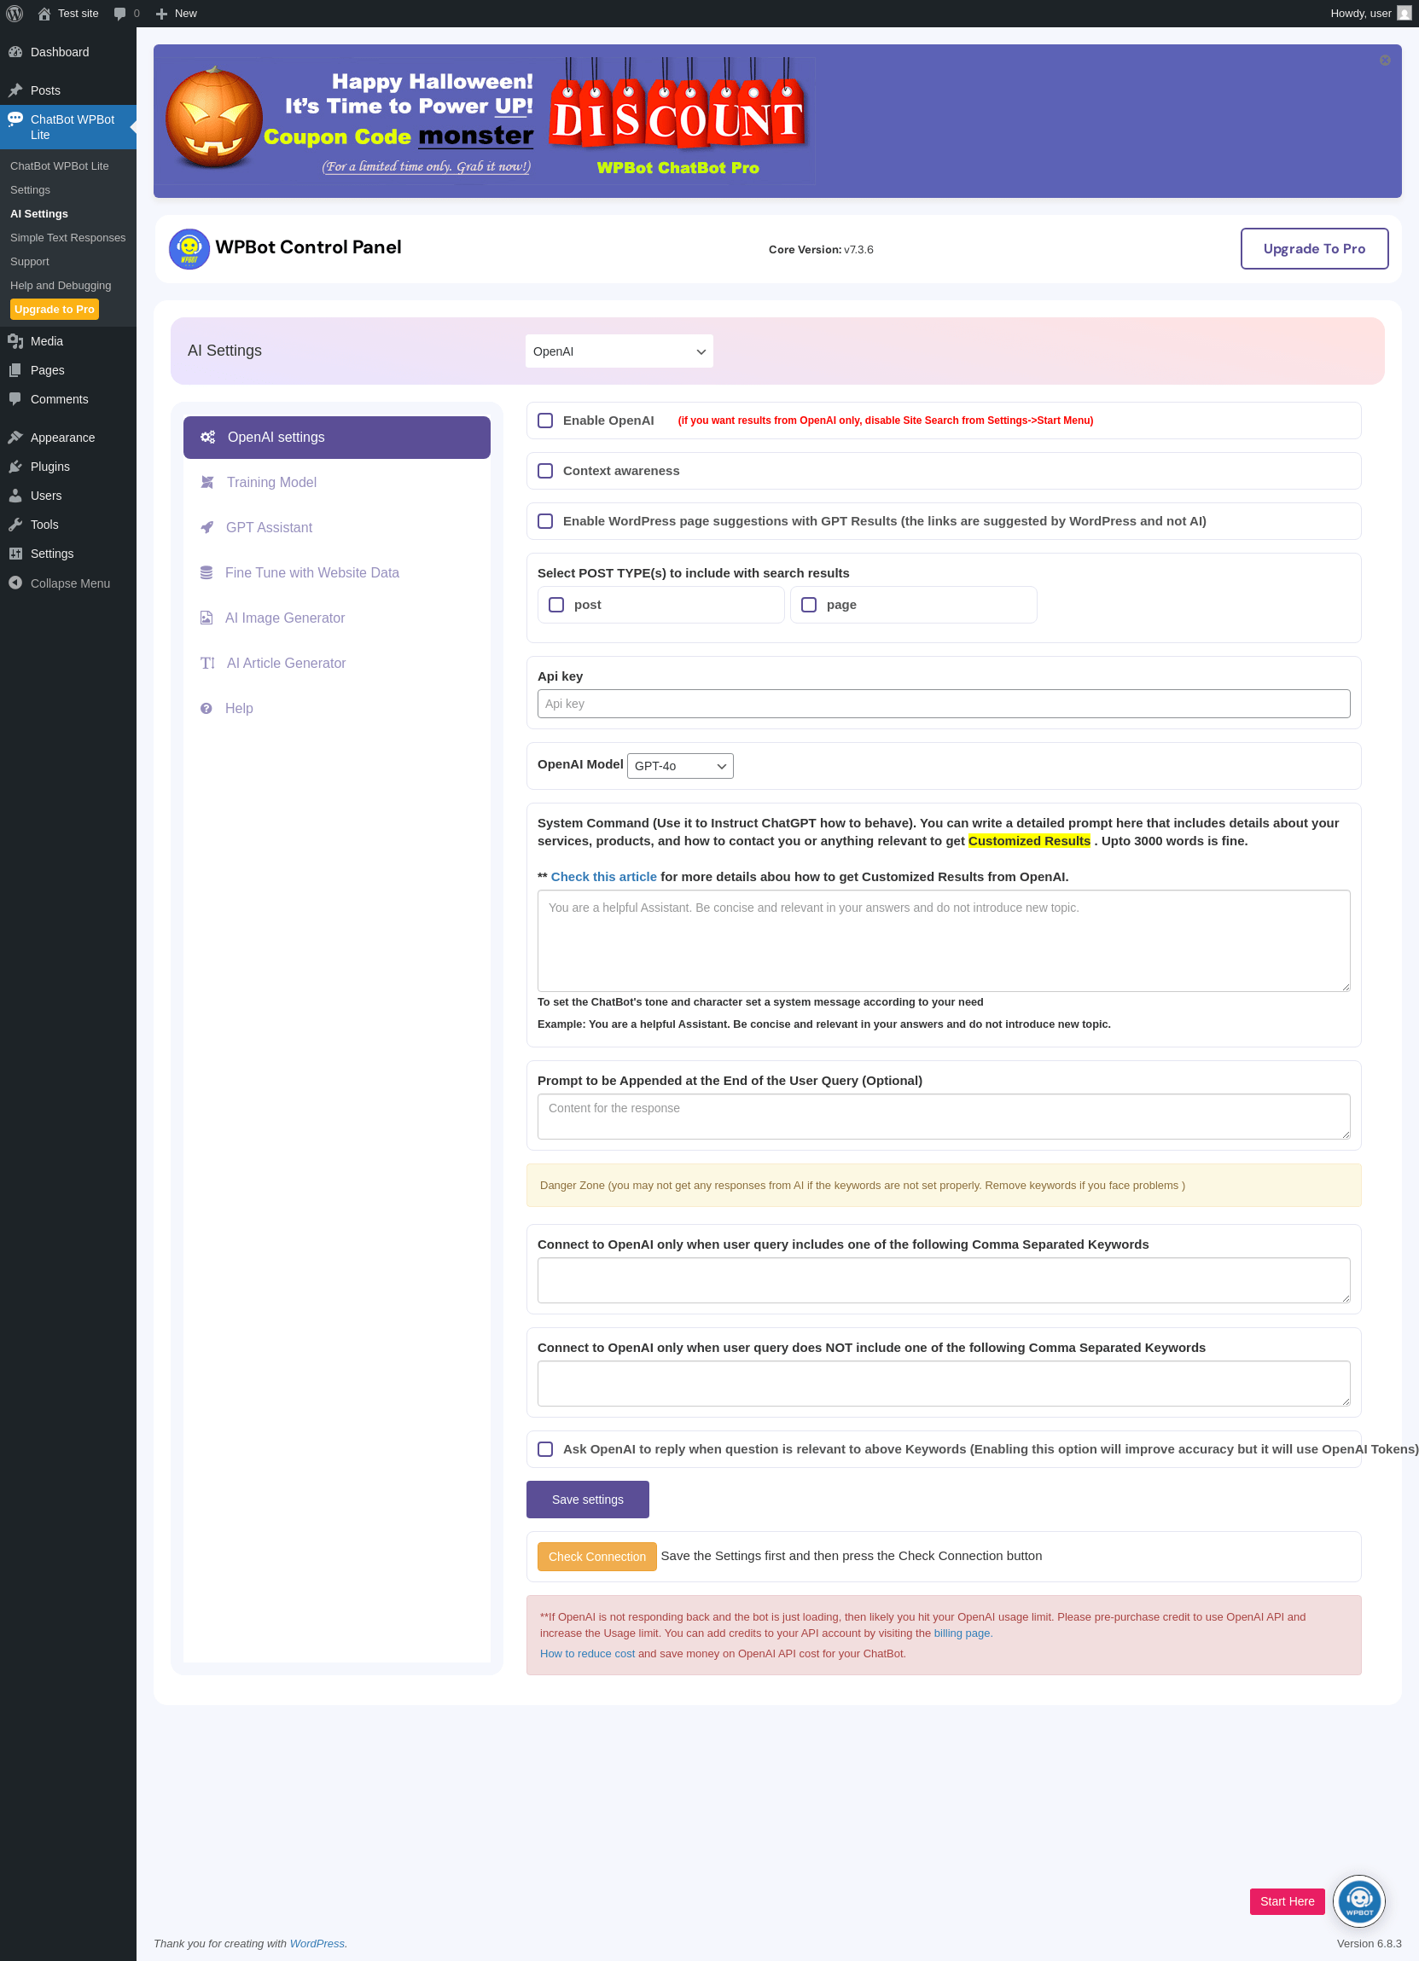Image resolution: width=1419 pixels, height=1961 pixels.
Task: Open the billing page link
Action: point(962,1633)
